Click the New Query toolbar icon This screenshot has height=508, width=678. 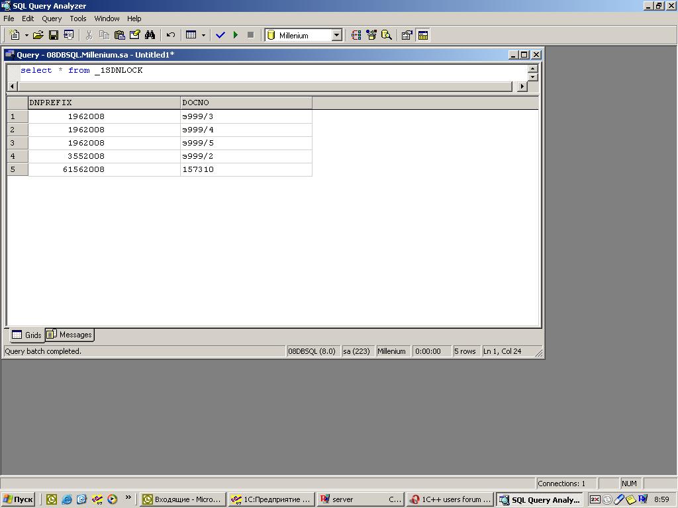[15, 35]
